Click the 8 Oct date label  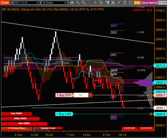(x=107, y=135)
